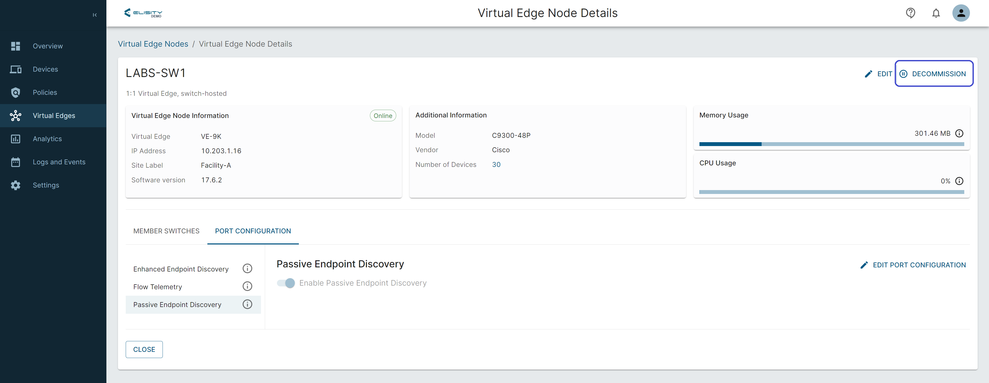Screen dimensions: 989x383
Task: Click the CPU Usage info icon
Action: [x=959, y=181]
